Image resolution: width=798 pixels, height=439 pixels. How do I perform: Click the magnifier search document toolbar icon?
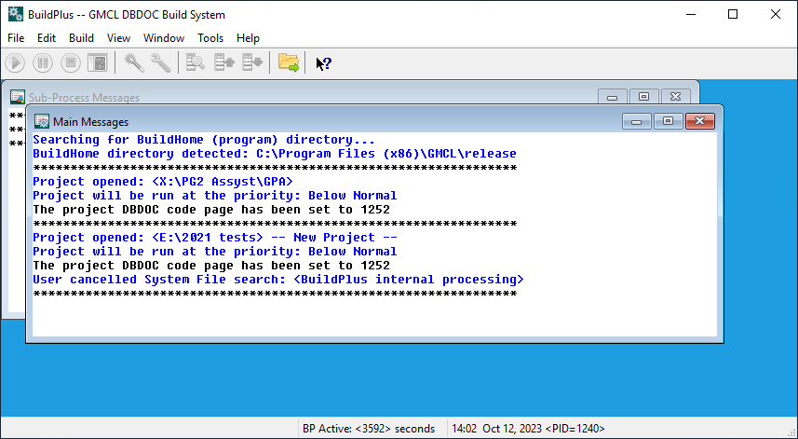[x=196, y=63]
